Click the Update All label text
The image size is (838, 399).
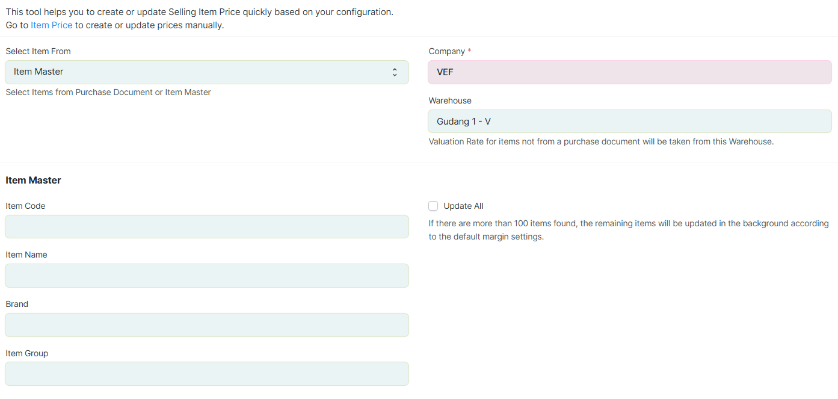(x=463, y=206)
